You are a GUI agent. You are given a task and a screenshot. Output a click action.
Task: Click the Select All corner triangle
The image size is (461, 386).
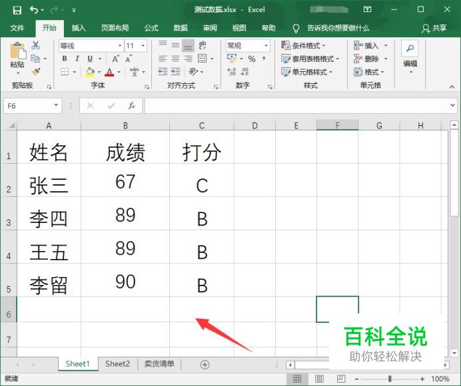pos(12,125)
